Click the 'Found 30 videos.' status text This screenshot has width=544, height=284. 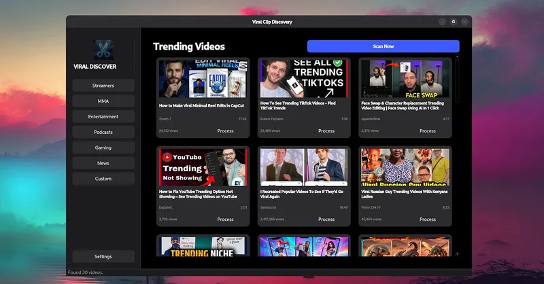pyautogui.click(x=86, y=272)
